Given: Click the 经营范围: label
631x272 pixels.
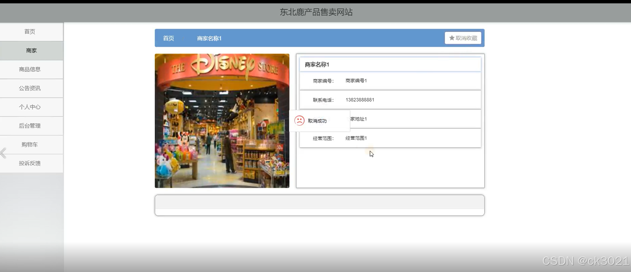Looking at the screenshot, I should point(323,138).
